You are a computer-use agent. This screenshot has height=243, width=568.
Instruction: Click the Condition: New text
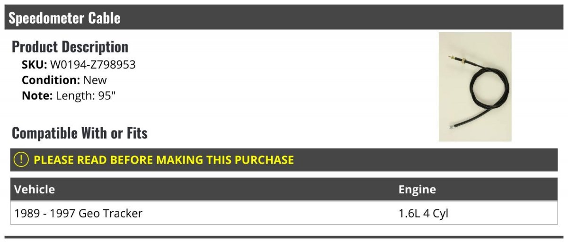click(x=64, y=80)
